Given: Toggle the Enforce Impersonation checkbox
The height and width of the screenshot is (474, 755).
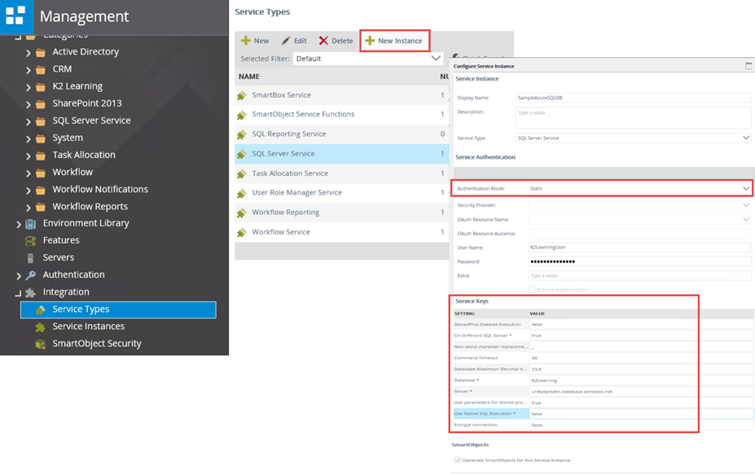Looking at the screenshot, I should (x=532, y=289).
